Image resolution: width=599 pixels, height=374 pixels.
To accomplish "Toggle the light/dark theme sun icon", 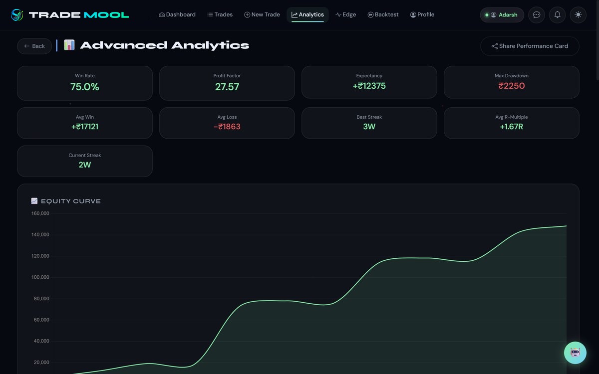I will click(578, 15).
